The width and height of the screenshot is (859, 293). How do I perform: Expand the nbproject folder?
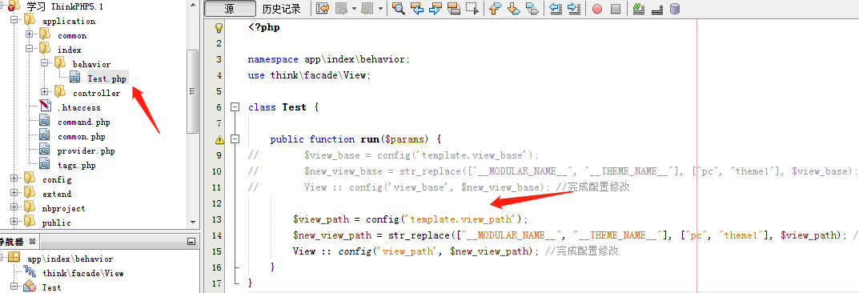point(14,208)
